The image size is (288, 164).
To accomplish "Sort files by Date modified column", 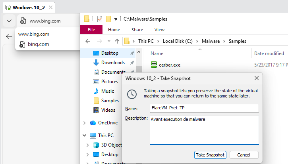I will 269,53.
